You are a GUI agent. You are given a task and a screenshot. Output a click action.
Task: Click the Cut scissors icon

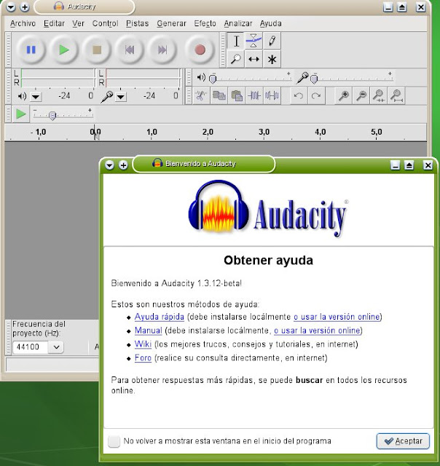[201, 95]
